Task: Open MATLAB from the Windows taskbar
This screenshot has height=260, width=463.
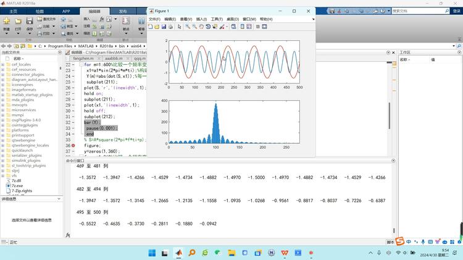Action: click(x=179, y=253)
